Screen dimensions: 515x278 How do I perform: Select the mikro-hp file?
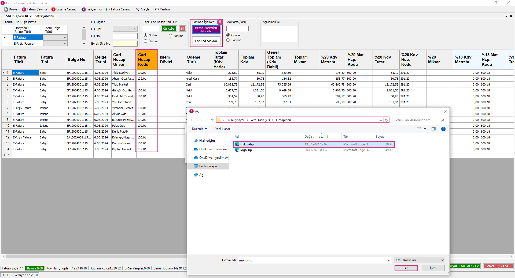[247, 144]
